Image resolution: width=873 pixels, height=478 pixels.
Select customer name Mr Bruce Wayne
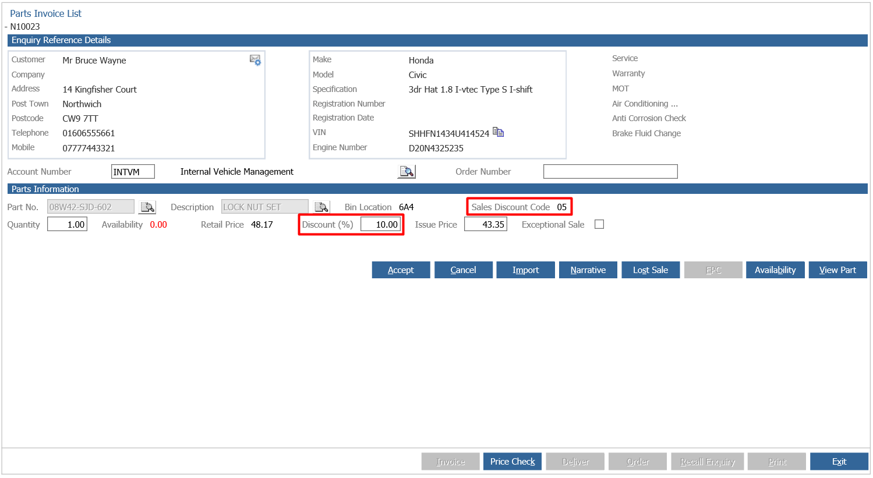[x=94, y=61]
